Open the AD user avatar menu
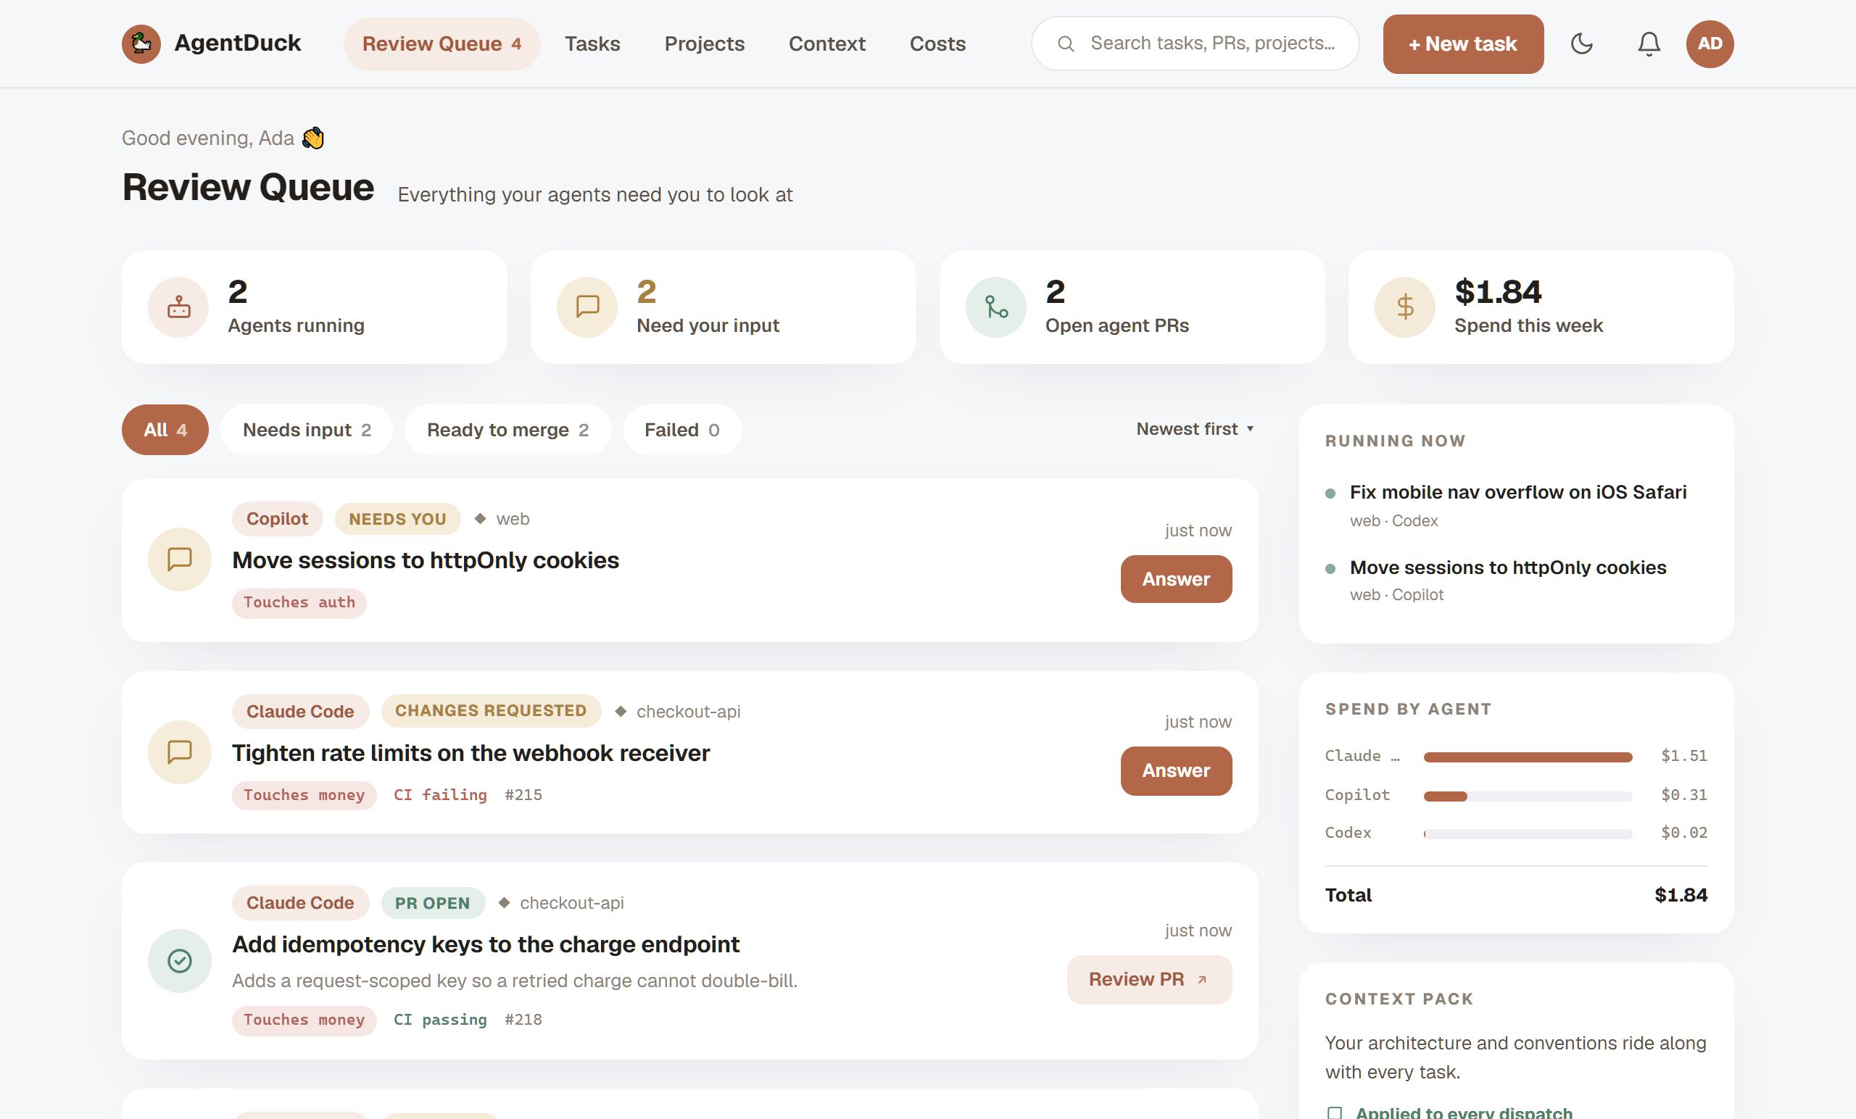 coord(1709,43)
